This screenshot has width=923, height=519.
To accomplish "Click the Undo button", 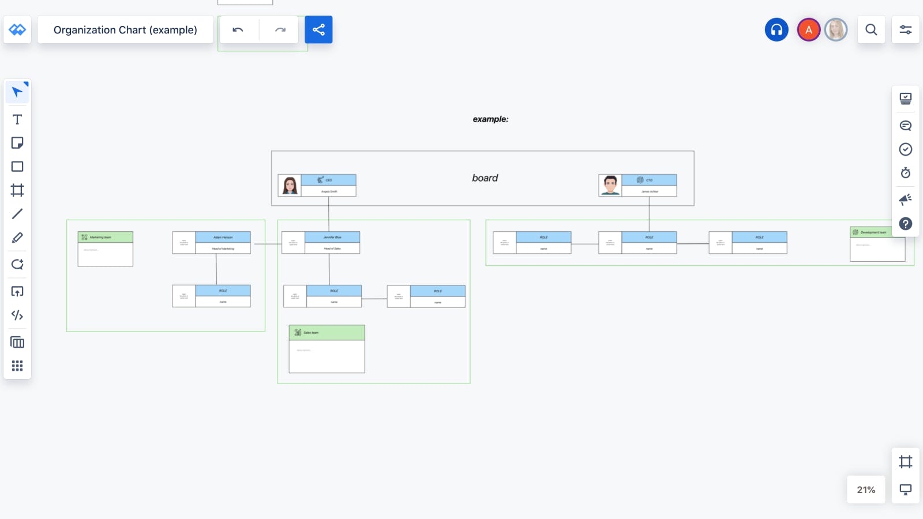I will [238, 29].
